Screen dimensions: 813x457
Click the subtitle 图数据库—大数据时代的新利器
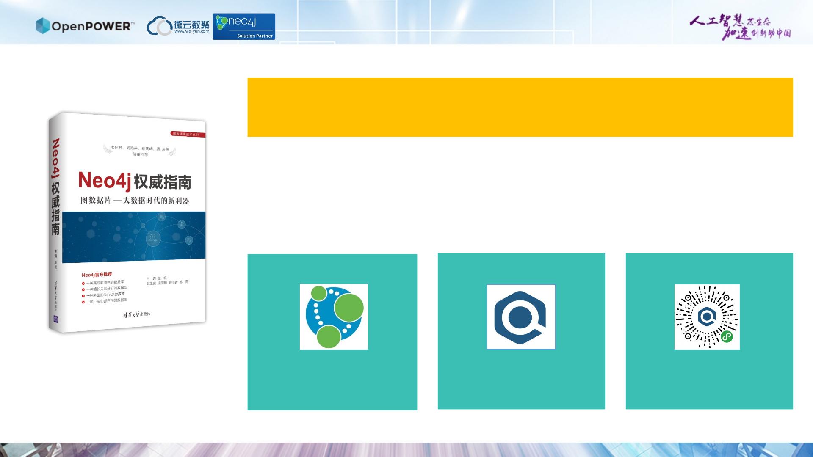pos(135,200)
